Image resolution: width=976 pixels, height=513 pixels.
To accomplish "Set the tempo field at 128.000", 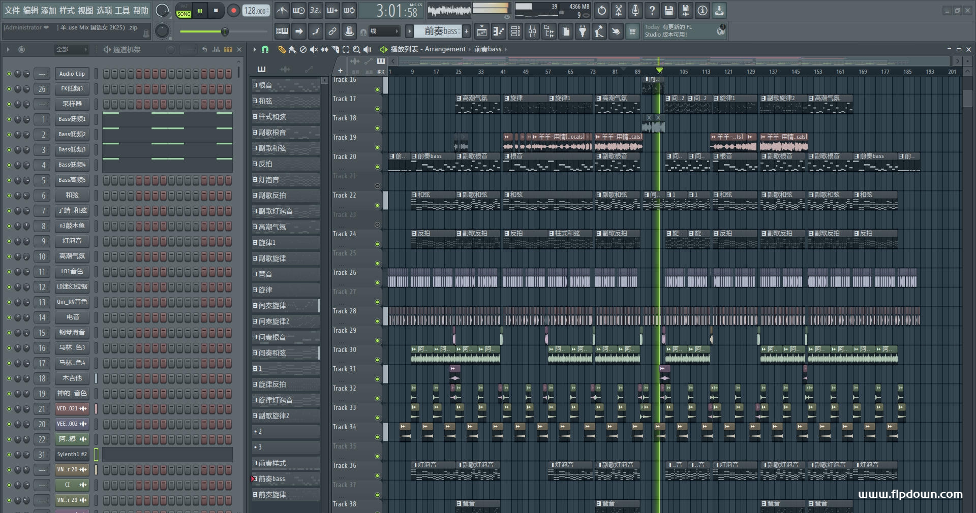I will pyautogui.click(x=257, y=11).
